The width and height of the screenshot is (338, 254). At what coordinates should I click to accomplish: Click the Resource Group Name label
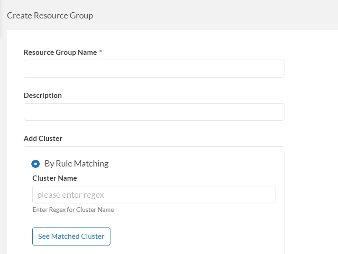coord(60,53)
